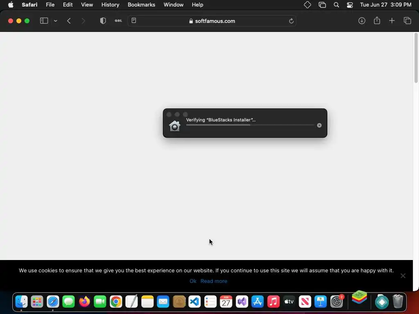Show the tab overview
419x314 pixels.
407,21
